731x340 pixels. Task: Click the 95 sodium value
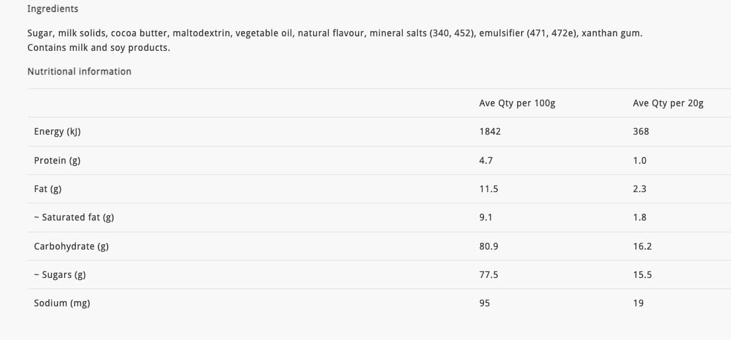484,303
